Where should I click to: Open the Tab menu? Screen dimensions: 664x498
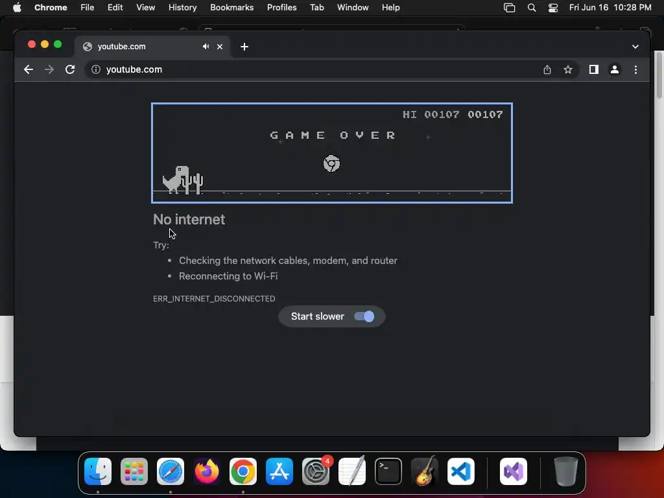click(x=316, y=8)
